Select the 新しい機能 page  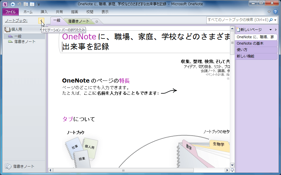(x=256, y=56)
